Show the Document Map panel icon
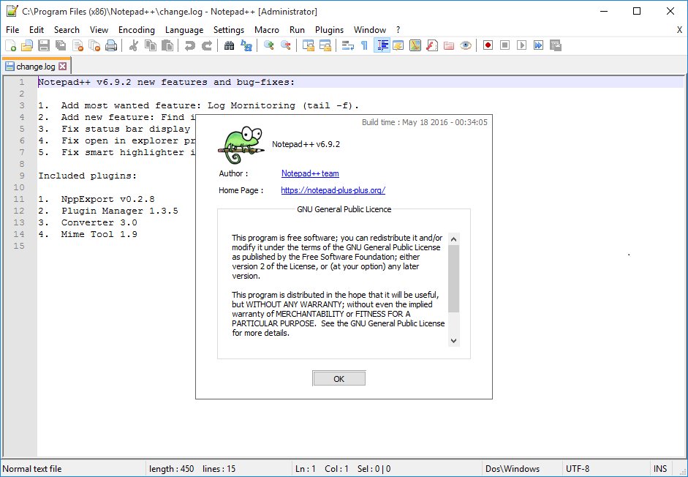This screenshot has width=688, height=477. coord(415,45)
